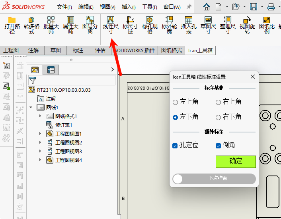
Task: Select the 左上角 radio button
Action: [176, 102]
